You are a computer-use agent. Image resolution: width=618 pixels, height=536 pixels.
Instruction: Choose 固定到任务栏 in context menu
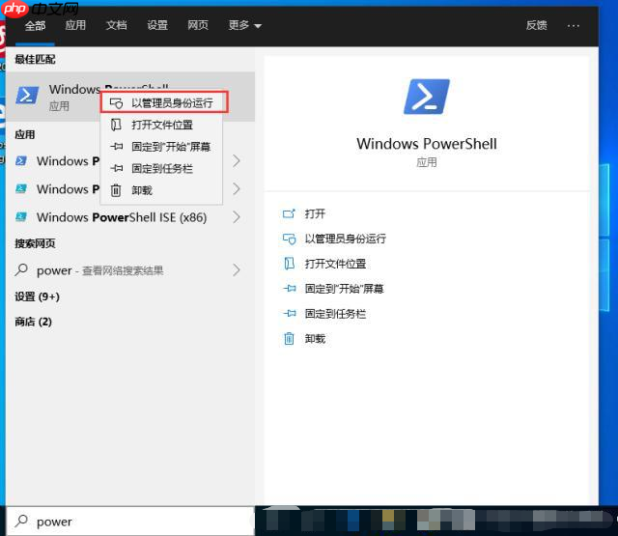[x=162, y=168]
